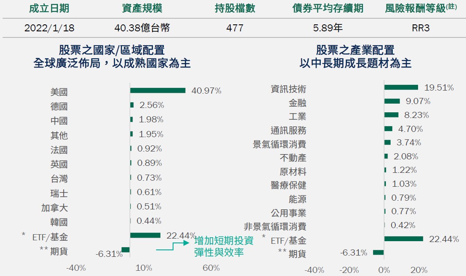Viewport: 466px width, 276px height.
Task: Click the 德國 country label
Action: click(x=59, y=107)
